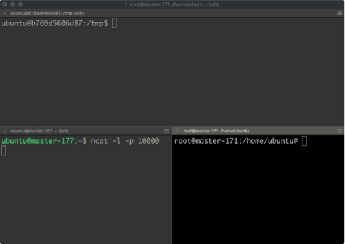Screen dimensions: 345x244
Task: Click the ubuntu@master-177 green prompt text
Action: [38, 141]
